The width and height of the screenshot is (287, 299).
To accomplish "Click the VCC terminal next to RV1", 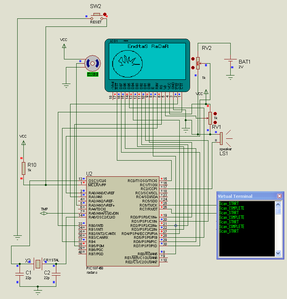I will pos(206,92).
